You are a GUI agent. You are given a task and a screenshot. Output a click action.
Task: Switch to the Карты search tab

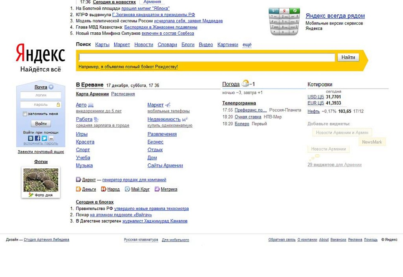[x=102, y=45]
